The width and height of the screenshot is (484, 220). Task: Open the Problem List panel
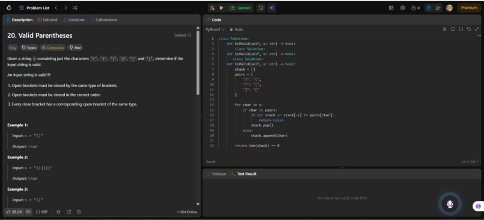[34, 8]
